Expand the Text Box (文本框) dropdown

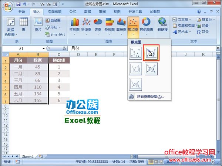pos(190,19)
